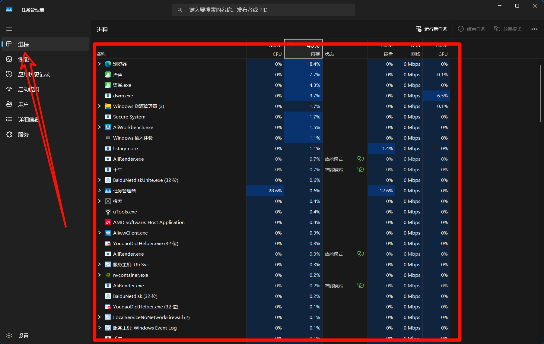Viewport: 544px width, 344px height.
Task: Expand LocalServiceNoNetworkFirewall (2) group
Action: click(x=99, y=317)
